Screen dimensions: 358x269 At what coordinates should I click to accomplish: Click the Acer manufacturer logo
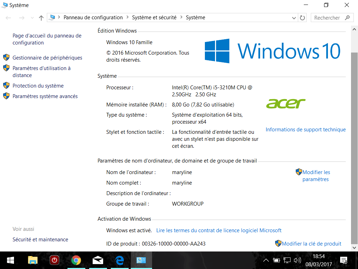tap(286, 103)
